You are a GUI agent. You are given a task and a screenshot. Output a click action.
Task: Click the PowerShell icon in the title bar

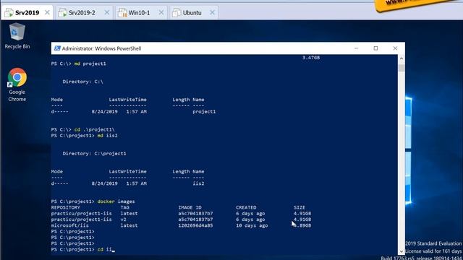(57, 48)
